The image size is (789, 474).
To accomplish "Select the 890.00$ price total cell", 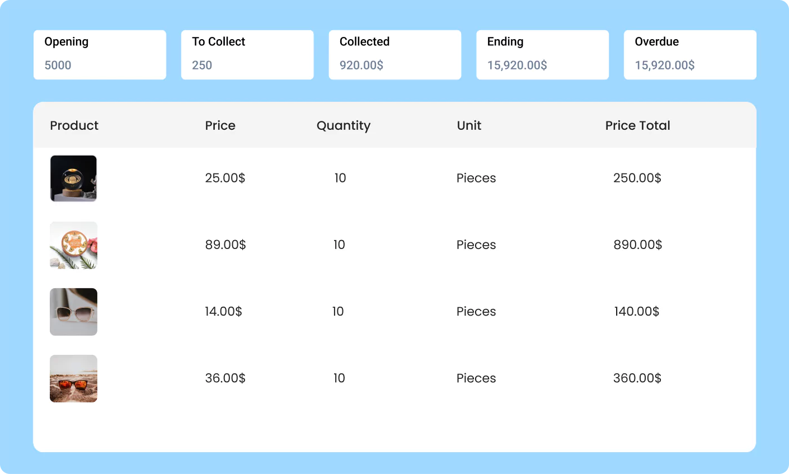I will (637, 245).
